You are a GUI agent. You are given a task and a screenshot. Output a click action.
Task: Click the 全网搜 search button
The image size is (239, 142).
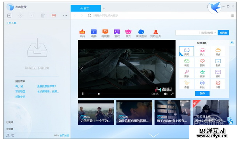(x=223, y=33)
